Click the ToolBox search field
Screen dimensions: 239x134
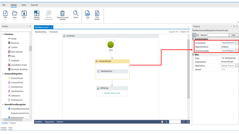pyautogui.click(x=15, y=30)
